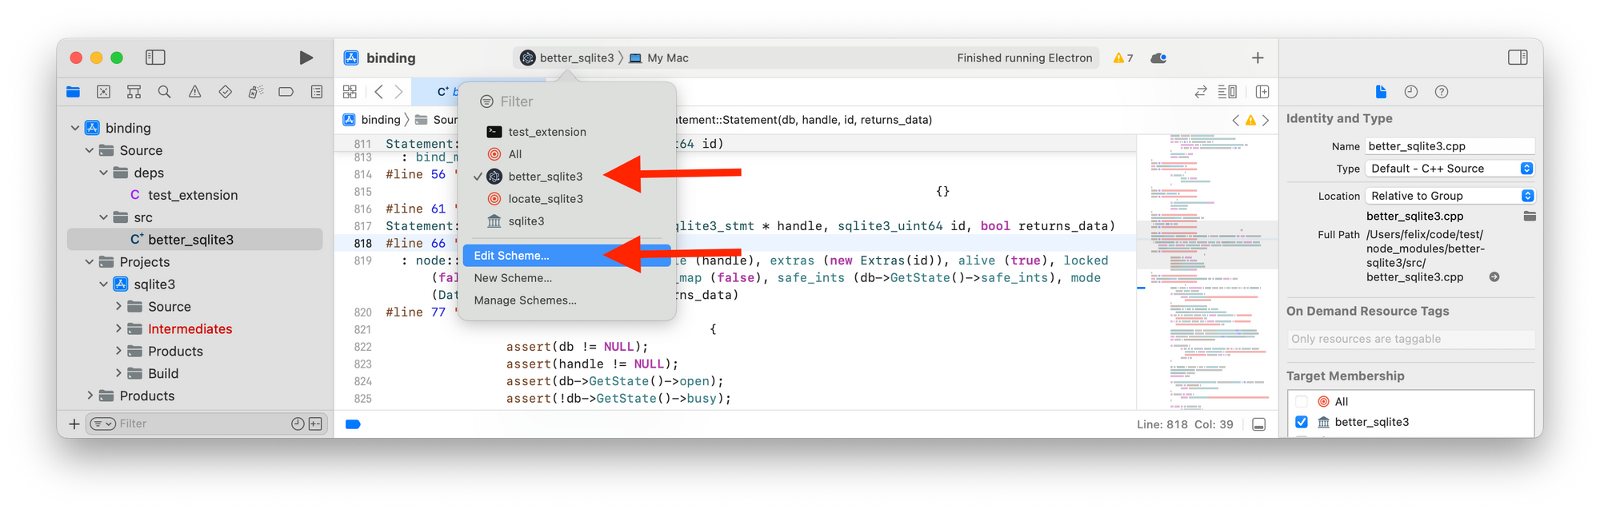Toggle the inspector panel
The image size is (1600, 513).
click(x=1518, y=58)
